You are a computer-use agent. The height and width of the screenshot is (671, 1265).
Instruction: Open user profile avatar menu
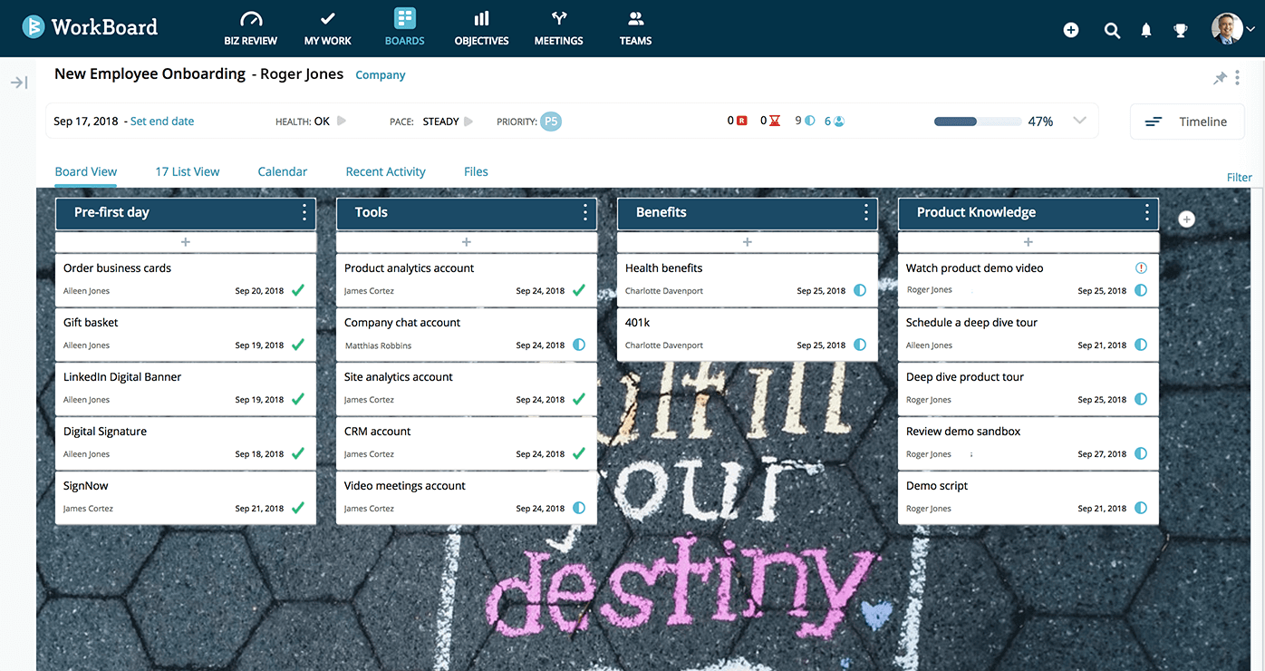click(x=1232, y=28)
